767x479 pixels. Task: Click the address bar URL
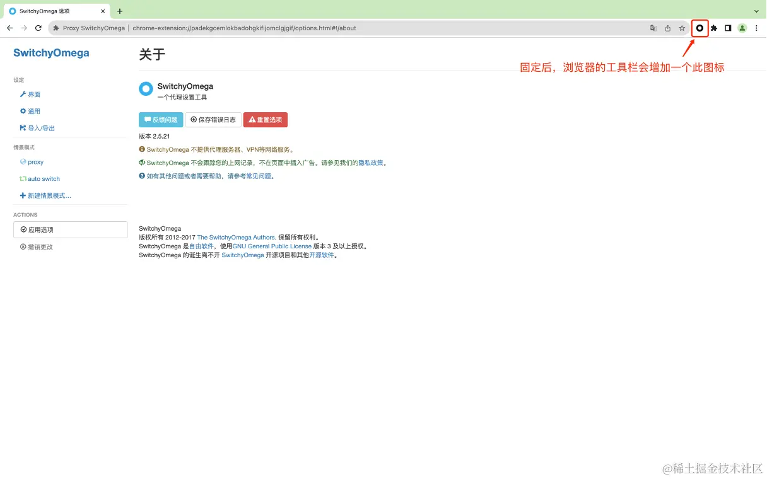click(x=244, y=28)
